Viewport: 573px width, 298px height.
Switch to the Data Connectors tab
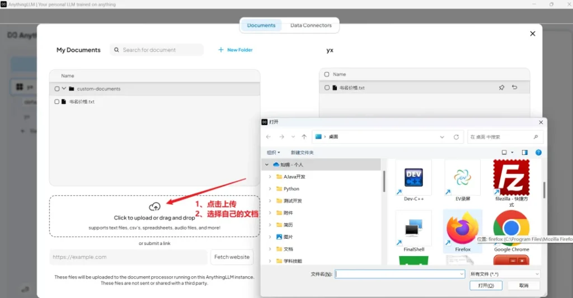point(311,25)
